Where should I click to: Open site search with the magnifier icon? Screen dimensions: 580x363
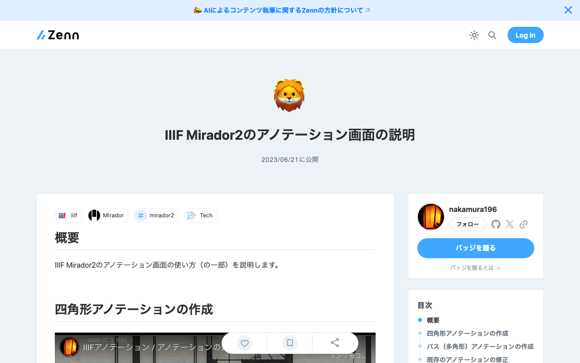click(x=492, y=35)
